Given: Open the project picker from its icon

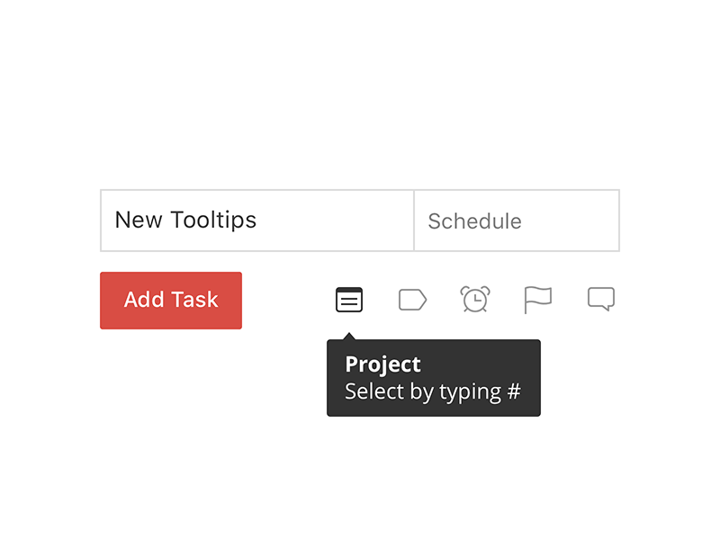Looking at the screenshot, I should (x=349, y=300).
